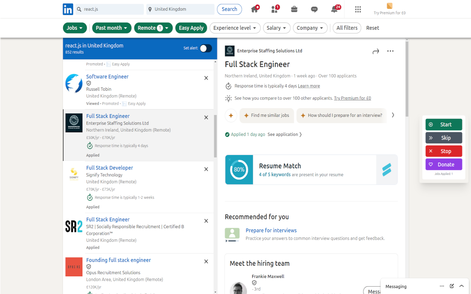
Task: Toggle the Set alert switch
Action: 206,48
